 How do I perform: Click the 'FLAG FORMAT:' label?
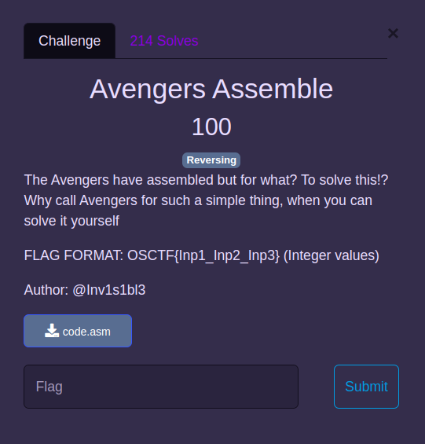point(74,255)
